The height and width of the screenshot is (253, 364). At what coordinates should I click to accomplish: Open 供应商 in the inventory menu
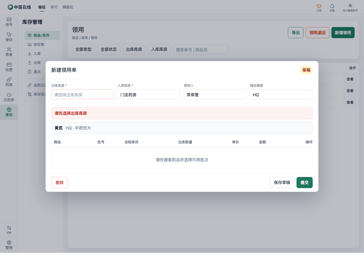pyautogui.click(x=42, y=44)
